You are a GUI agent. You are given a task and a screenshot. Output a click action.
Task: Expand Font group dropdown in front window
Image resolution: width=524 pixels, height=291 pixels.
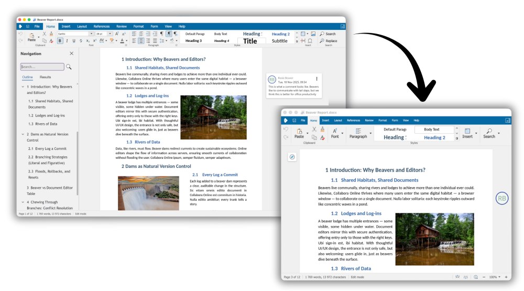(x=342, y=133)
